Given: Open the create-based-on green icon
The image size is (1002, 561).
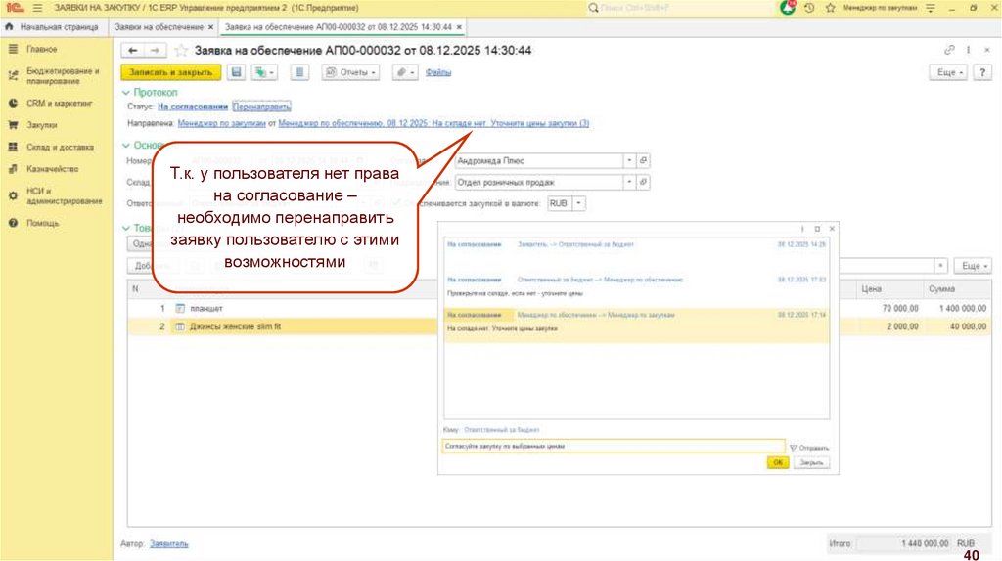Looking at the screenshot, I should click(x=264, y=72).
